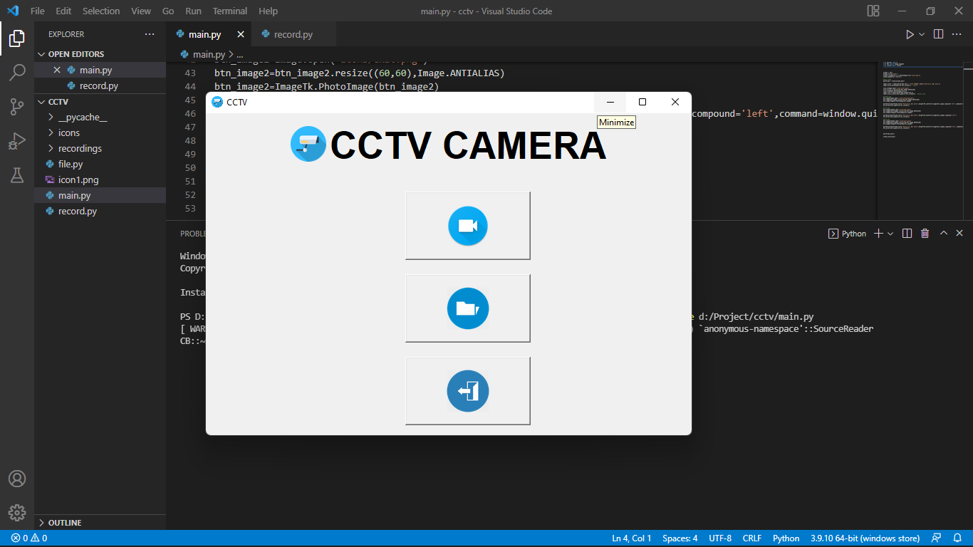Open the Terminal menu
This screenshot has width=973, height=547.
point(229,11)
